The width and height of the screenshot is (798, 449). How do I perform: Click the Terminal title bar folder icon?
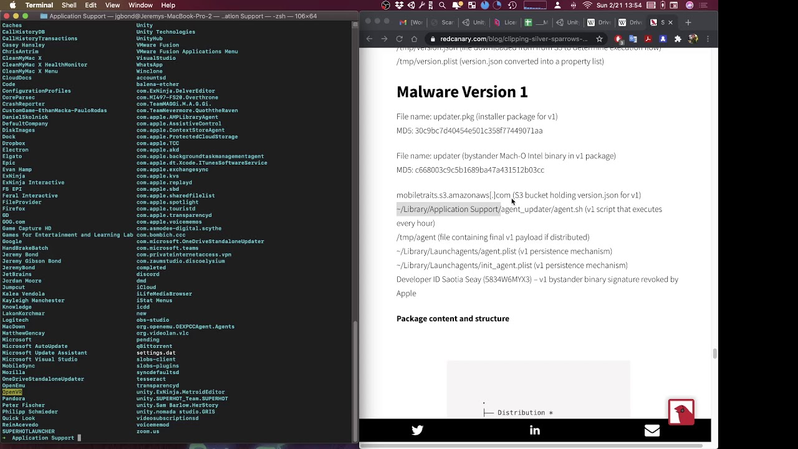click(42, 16)
